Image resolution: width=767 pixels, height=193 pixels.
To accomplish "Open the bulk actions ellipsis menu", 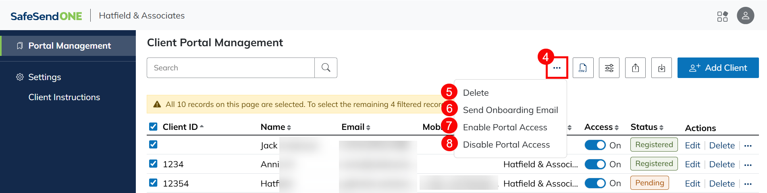I will click(557, 68).
